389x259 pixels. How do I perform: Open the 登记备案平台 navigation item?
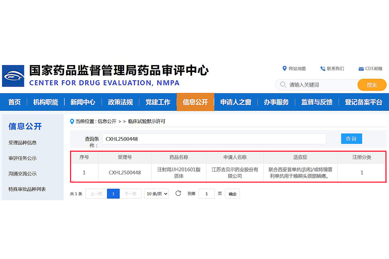364,102
